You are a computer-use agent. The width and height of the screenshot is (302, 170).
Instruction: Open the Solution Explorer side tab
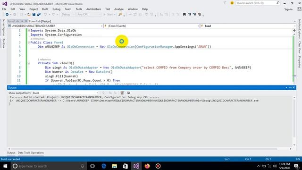tap(300, 29)
